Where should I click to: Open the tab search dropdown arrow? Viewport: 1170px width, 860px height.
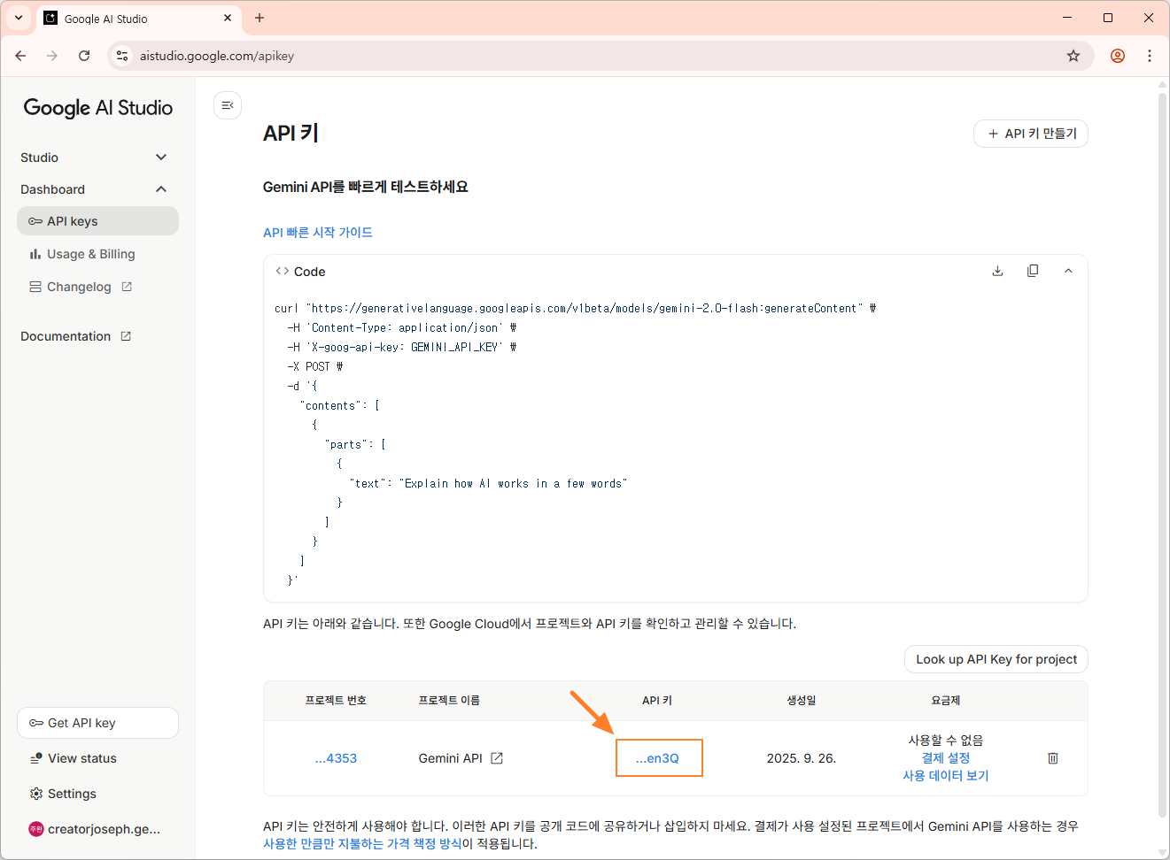18,18
